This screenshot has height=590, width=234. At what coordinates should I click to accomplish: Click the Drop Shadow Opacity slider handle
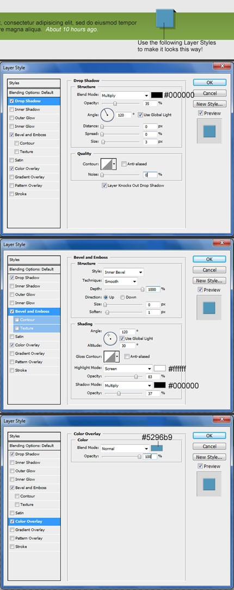[x=115, y=103]
